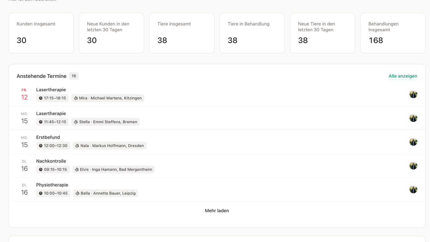Click the Lasertherapie title above Mira
Screen dimensions: 430x242
51,90
